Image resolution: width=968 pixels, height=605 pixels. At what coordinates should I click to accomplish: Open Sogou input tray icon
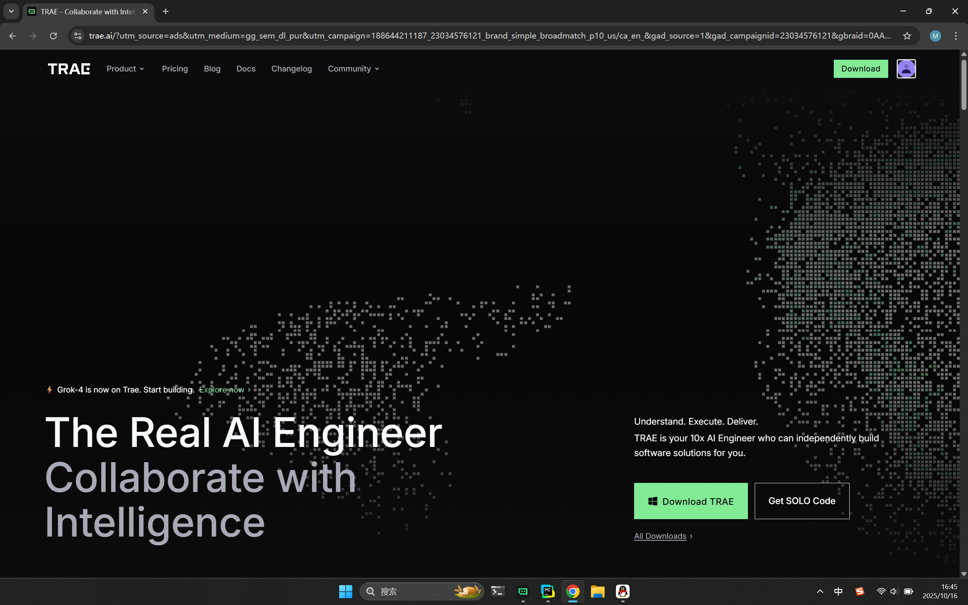click(859, 591)
